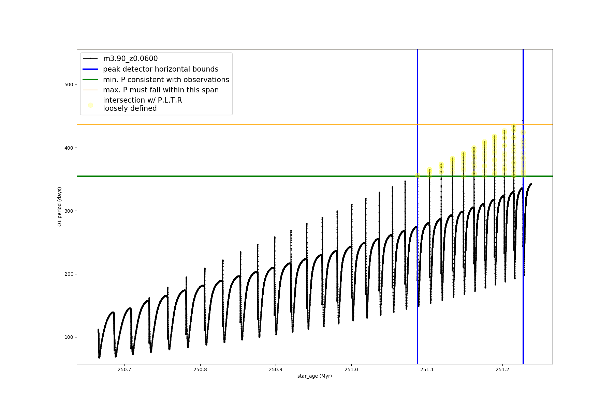Click 'intersection w/ P,L,T,R loosely defined' legend text
Image resolution: width=614 pixels, height=409 pixels.
(x=142, y=104)
